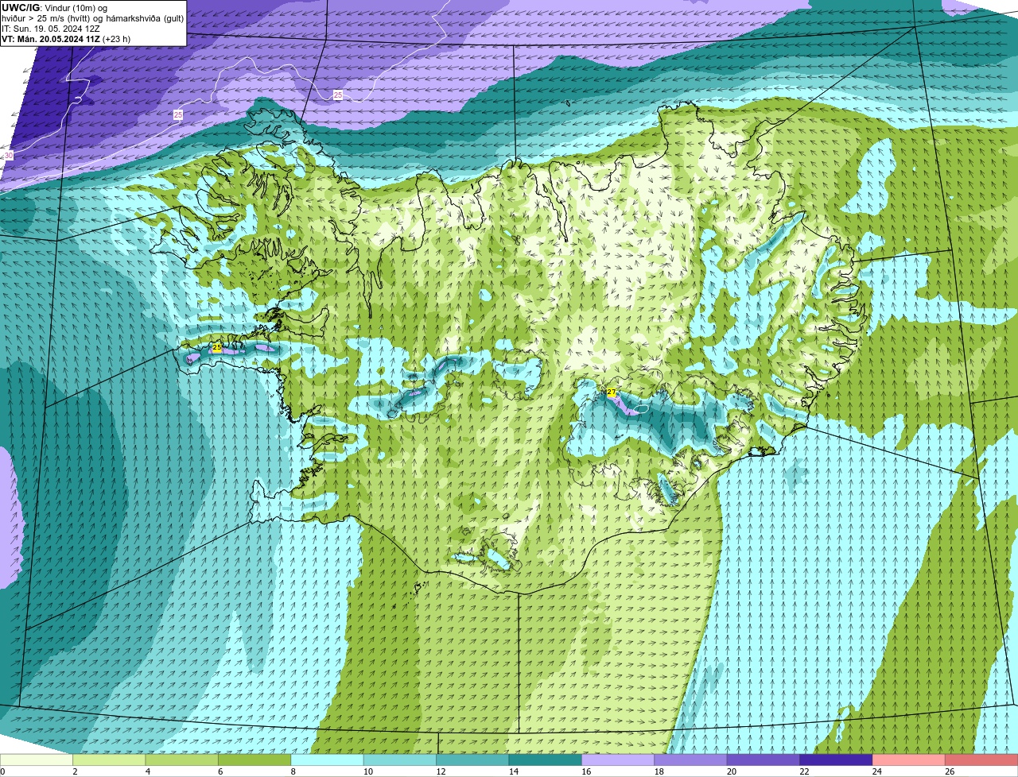Click the white contour label 30
Image resolution: width=1018 pixels, height=777 pixels.
click(9, 156)
